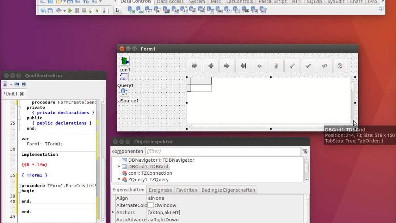Click navigator Next record arrow on Form1
396x223 pixels.
[x=227, y=66]
